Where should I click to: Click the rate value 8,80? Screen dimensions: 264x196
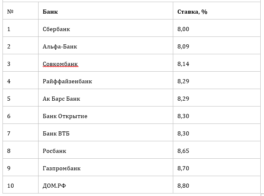[183, 186]
